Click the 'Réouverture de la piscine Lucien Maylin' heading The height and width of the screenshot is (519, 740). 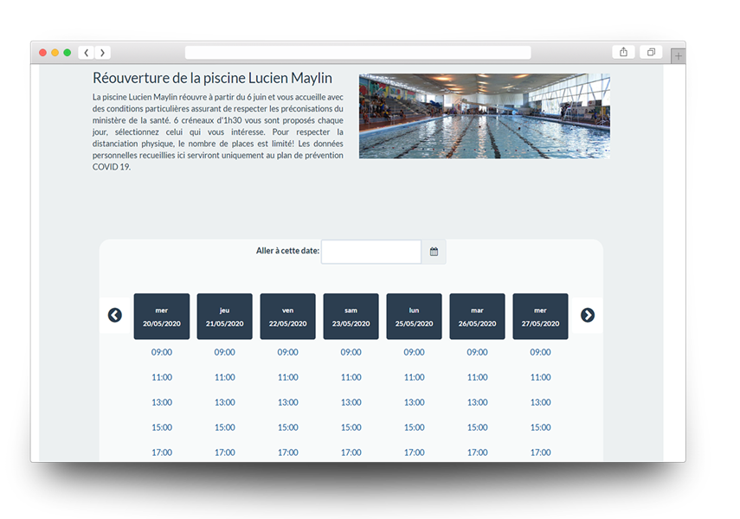tap(212, 78)
